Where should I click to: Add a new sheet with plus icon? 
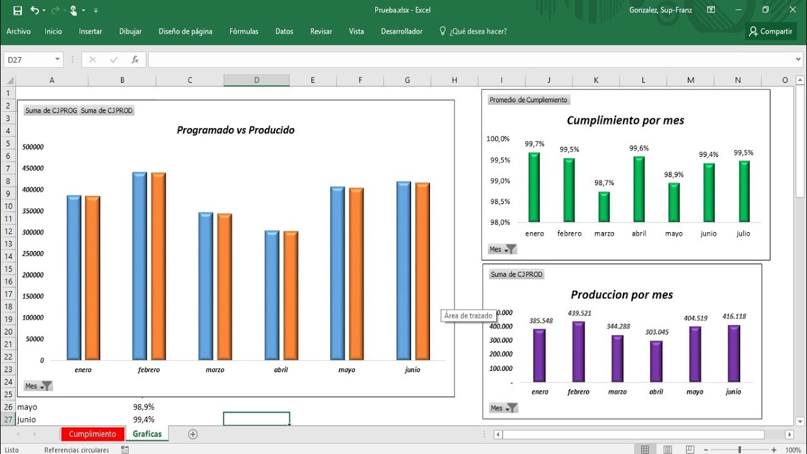click(x=193, y=434)
